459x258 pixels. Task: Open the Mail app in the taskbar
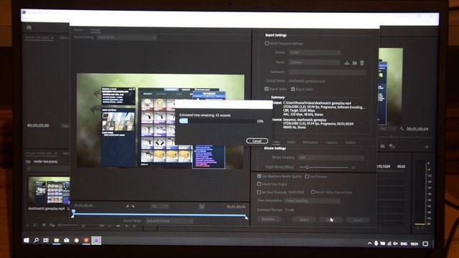pyautogui.click(x=67, y=240)
